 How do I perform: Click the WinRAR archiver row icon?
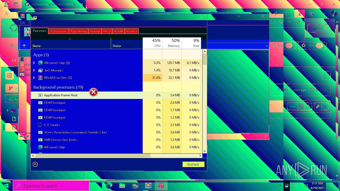40,78
